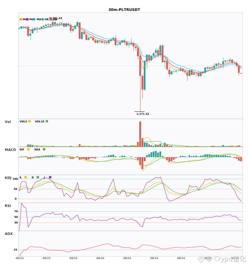Click the ADX axis value 25
This screenshot has height=266, width=248.
click(15, 250)
